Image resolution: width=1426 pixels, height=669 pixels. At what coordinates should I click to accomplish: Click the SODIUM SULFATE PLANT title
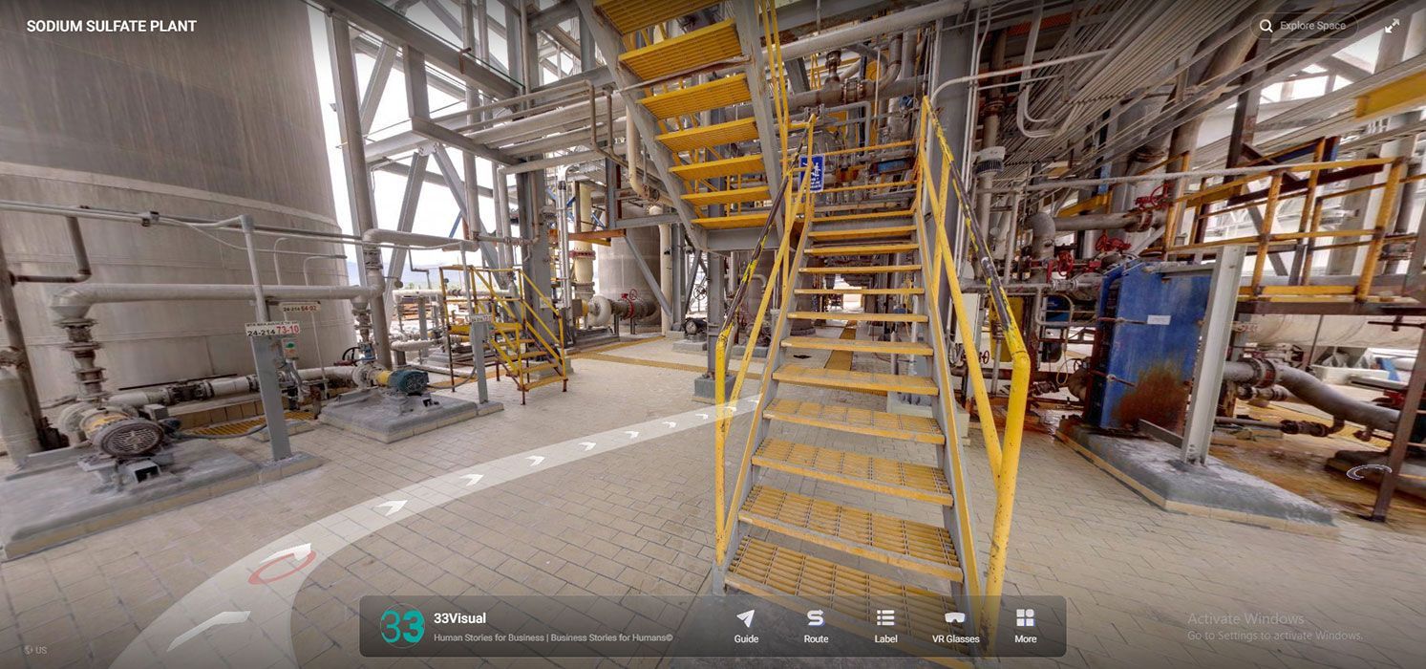pos(111,26)
